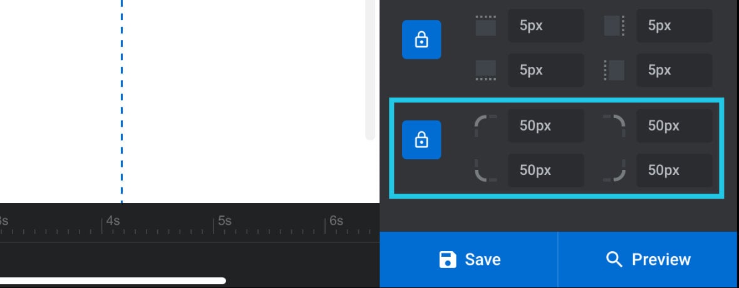The width and height of the screenshot is (739, 288).
Task: Open the Preview button
Action: pyautogui.click(x=649, y=259)
